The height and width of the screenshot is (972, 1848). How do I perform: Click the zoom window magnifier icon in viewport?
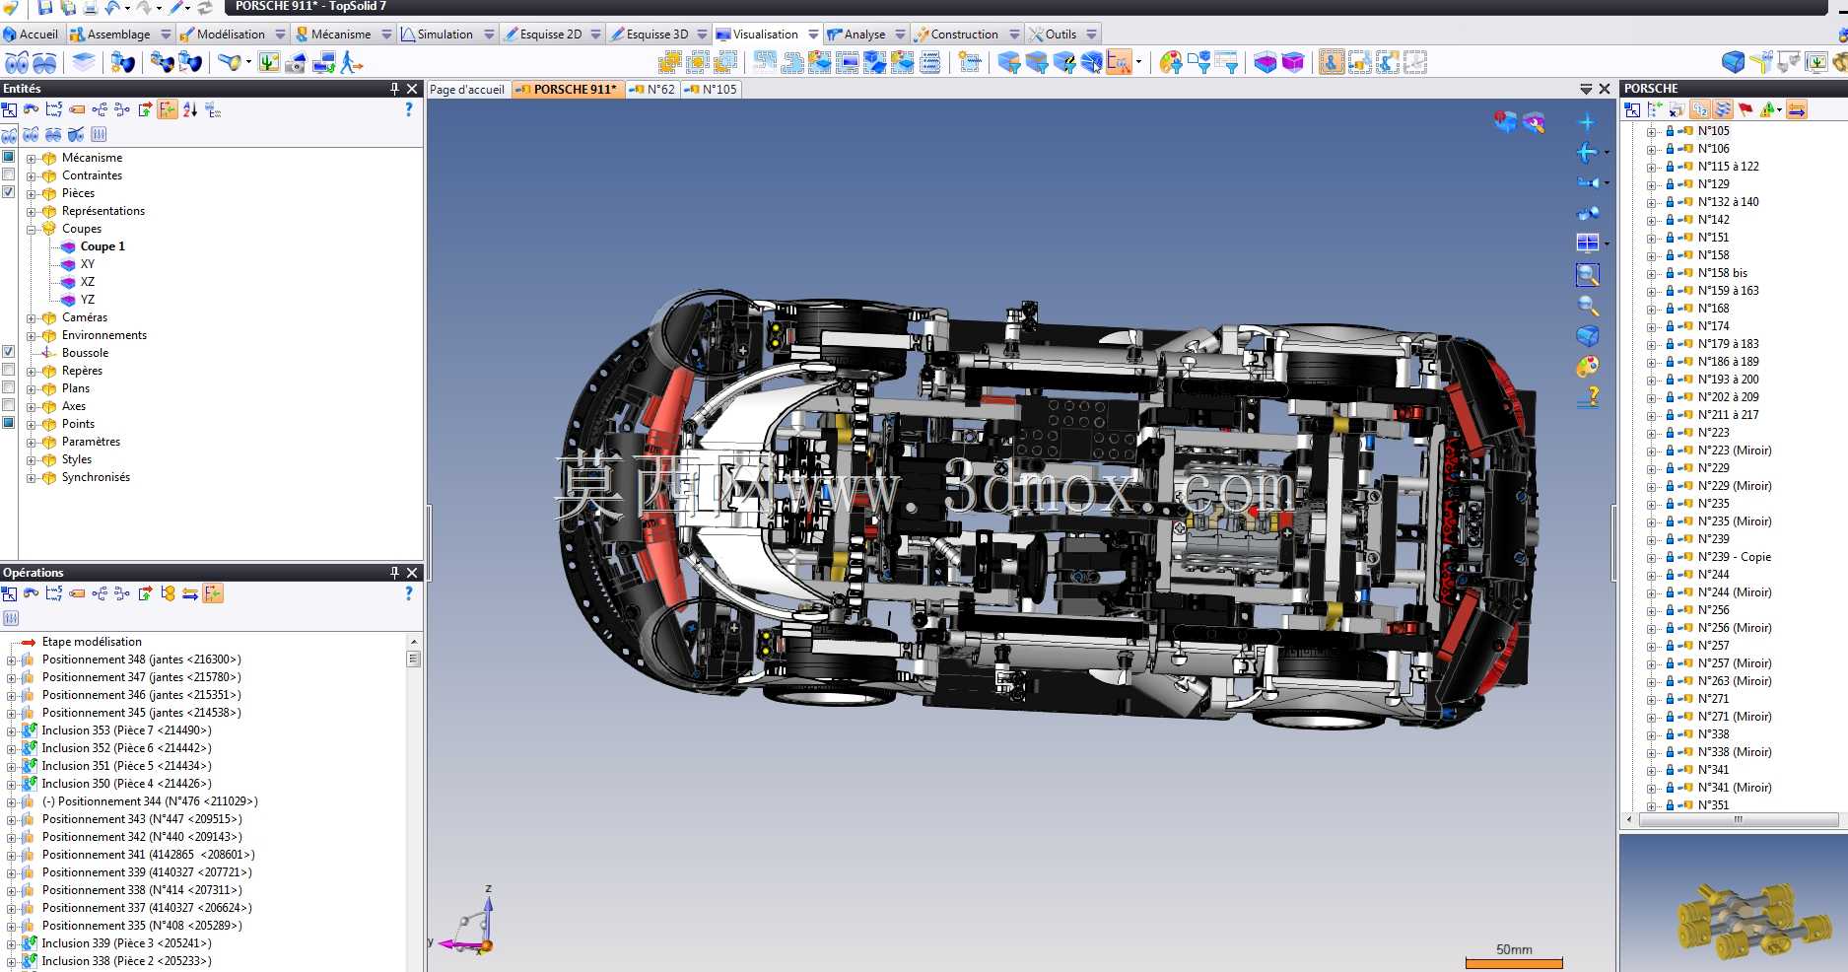click(x=1587, y=275)
